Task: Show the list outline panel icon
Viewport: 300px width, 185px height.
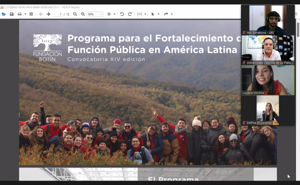Action: pyautogui.click(x=31, y=14)
